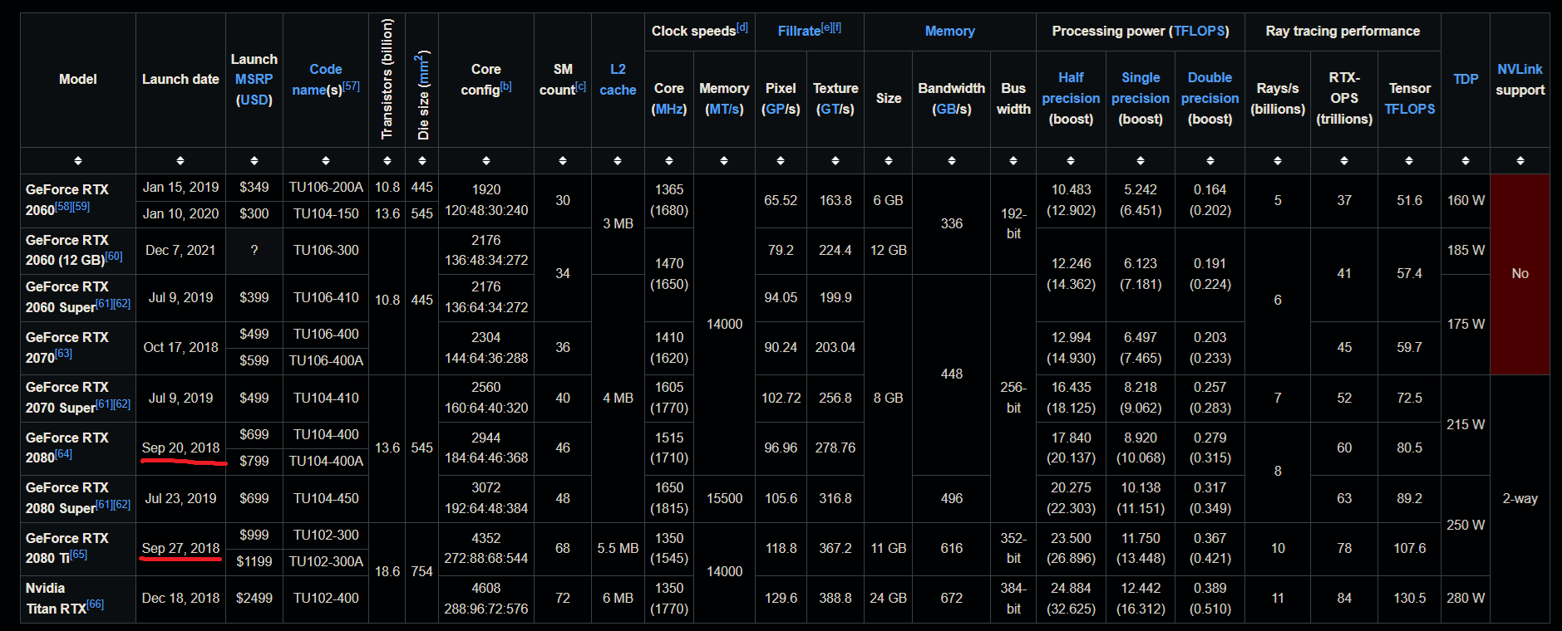
Task: Sort by L2 cache column arrows
Action: [618, 160]
